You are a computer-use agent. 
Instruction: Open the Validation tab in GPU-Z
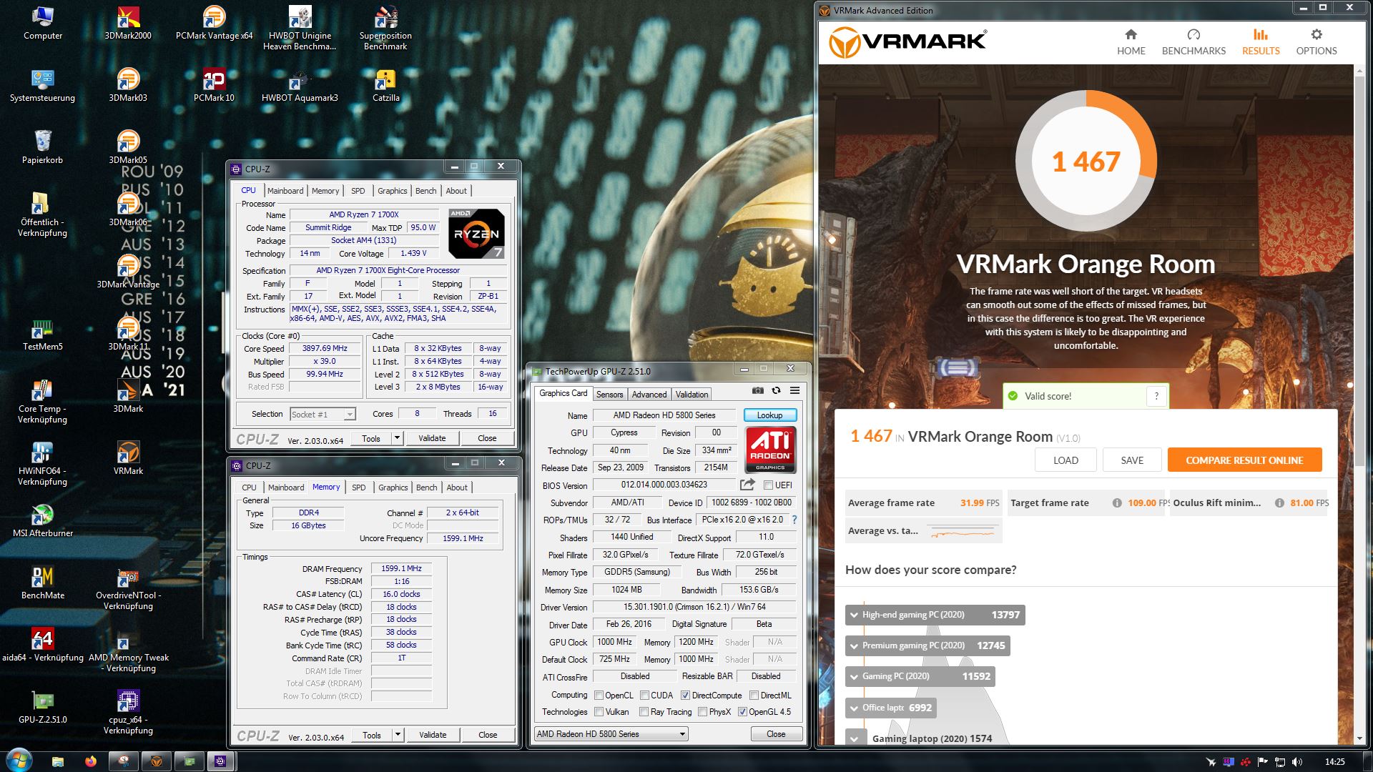[x=692, y=395]
